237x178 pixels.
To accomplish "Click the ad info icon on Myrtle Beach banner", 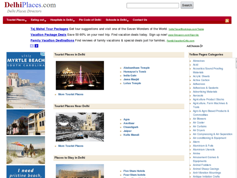I will (43, 54).
